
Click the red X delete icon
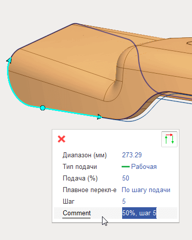[61, 139]
